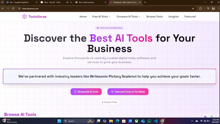The height and width of the screenshot is (124, 220).
Task: Open the Featured nav item
Action: coord(190,16)
